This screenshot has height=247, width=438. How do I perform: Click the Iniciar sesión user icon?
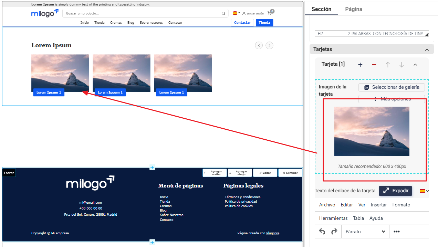(x=244, y=13)
